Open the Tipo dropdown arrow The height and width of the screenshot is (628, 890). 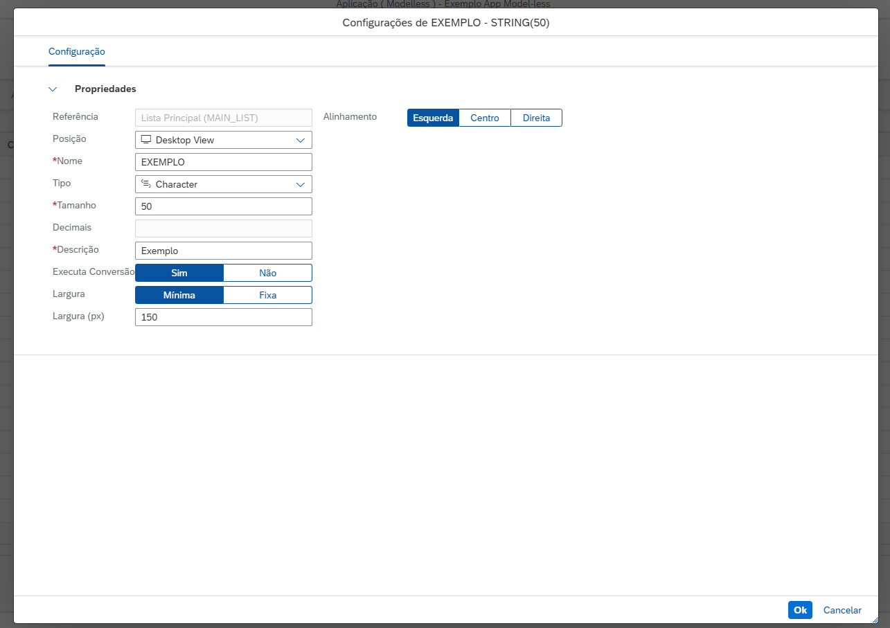click(301, 184)
